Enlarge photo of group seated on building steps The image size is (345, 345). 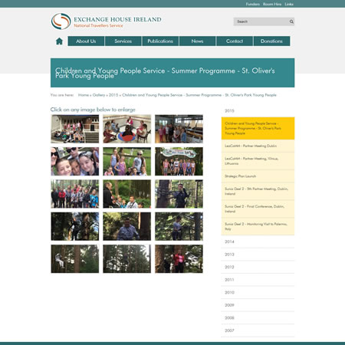[x=75, y=129]
